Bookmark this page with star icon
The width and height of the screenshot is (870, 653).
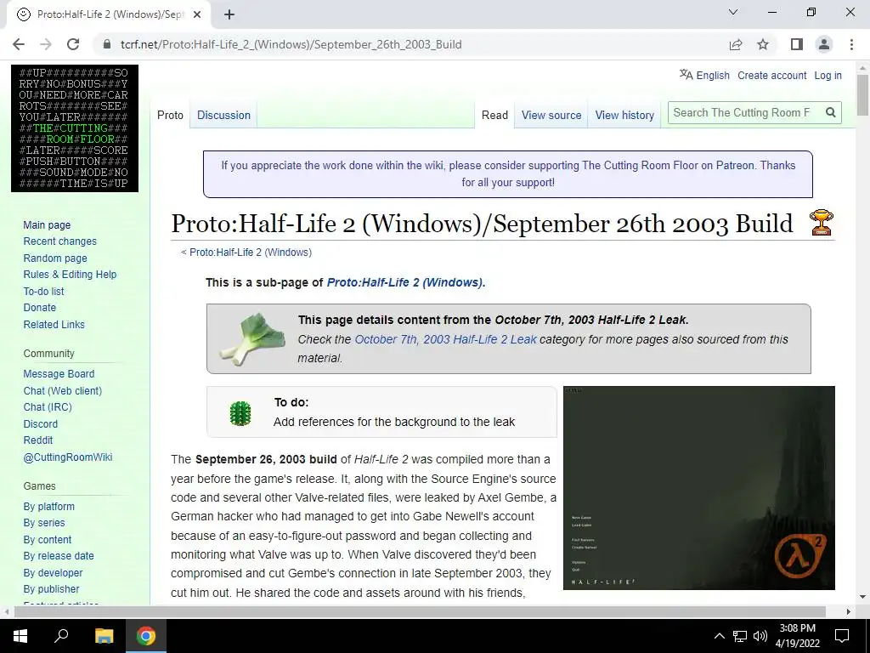click(x=763, y=44)
